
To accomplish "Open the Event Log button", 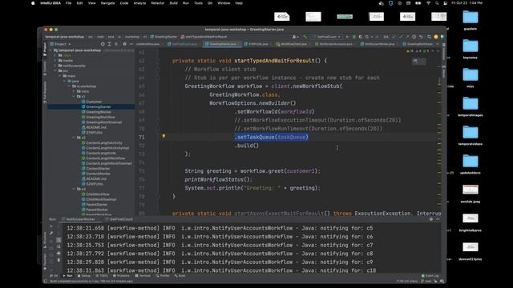I will point(430,276).
